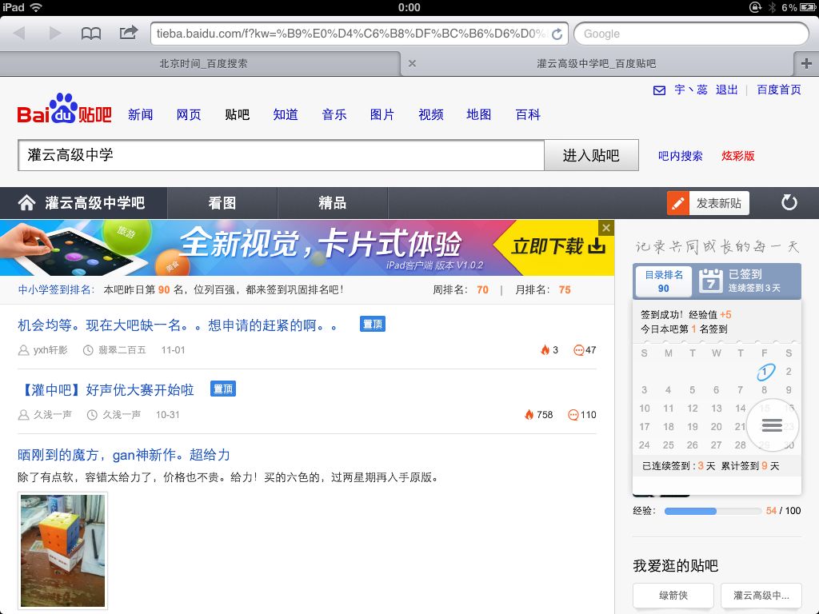Click the user icon next to yxh轩影
The width and height of the screenshot is (819, 614).
click(23, 350)
